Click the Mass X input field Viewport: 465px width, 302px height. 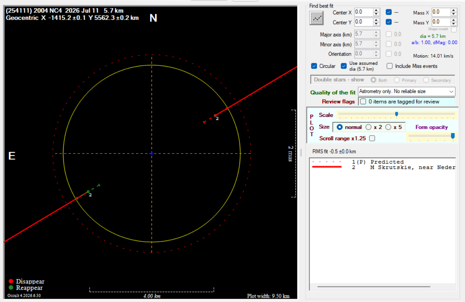tap(441, 12)
